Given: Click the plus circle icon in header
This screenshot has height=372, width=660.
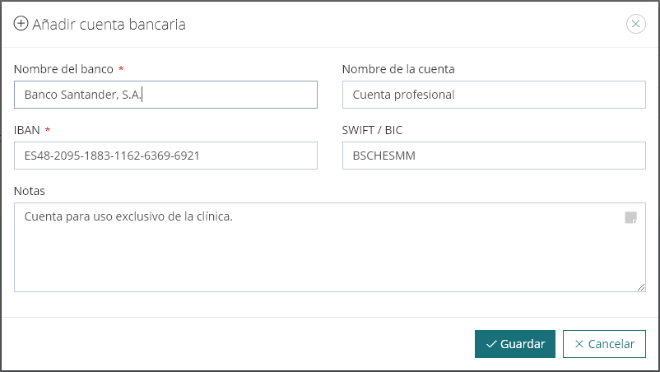Looking at the screenshot, I should pyautogui.click(x=21, y=24).
